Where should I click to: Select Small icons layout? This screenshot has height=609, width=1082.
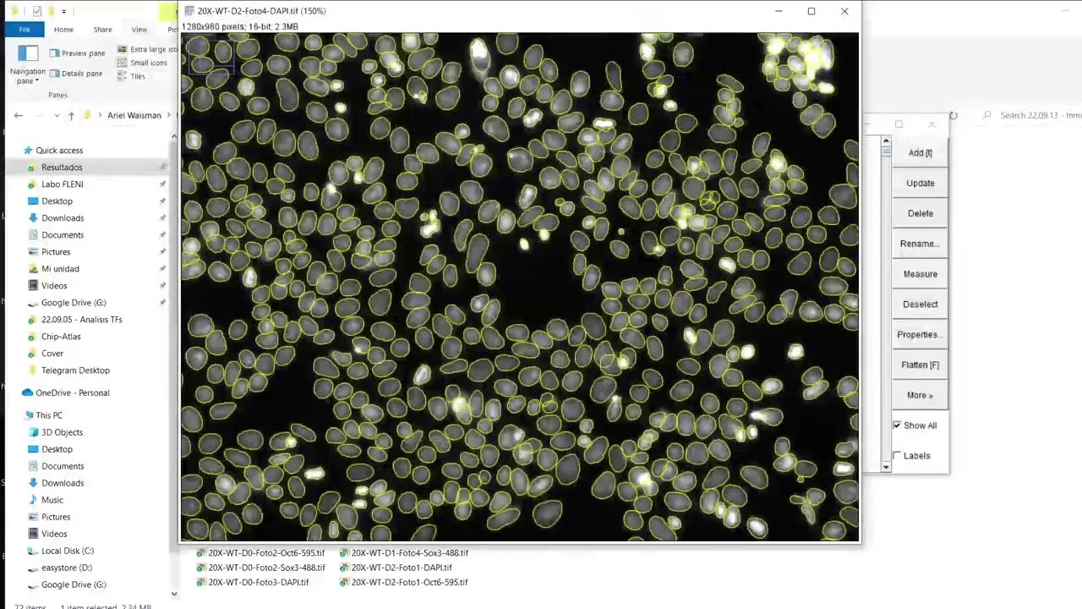[142, 63]
